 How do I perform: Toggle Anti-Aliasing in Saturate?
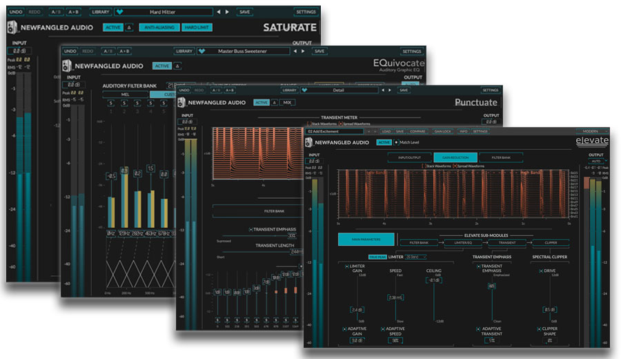click(159, 28)
